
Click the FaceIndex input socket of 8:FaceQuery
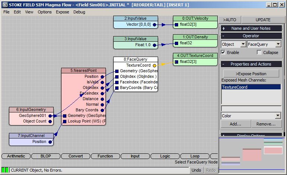pyautogui.click(x=117, y=82)
